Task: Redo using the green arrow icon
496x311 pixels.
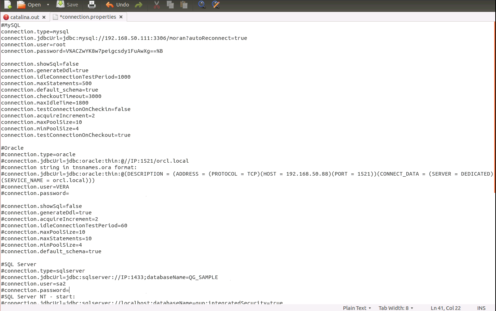Action: tap(138, 5)
